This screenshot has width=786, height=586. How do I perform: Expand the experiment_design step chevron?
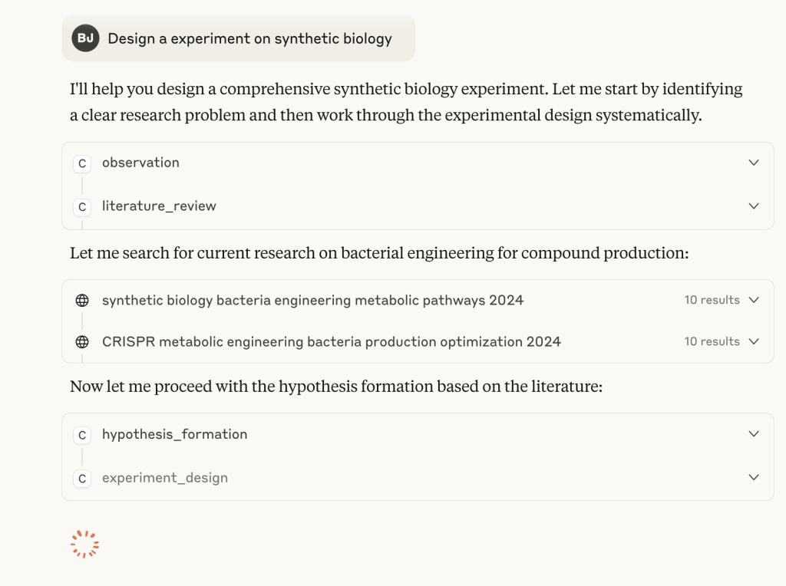754,477
